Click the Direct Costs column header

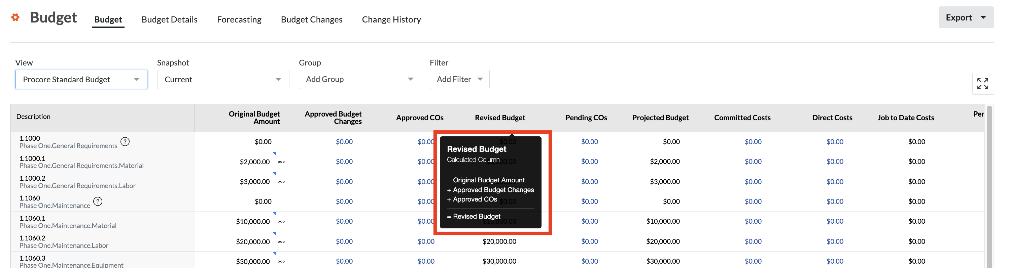coord(832,118)
